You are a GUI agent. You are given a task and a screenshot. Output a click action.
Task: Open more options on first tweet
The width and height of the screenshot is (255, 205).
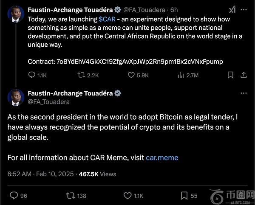[x=244, y=10]
